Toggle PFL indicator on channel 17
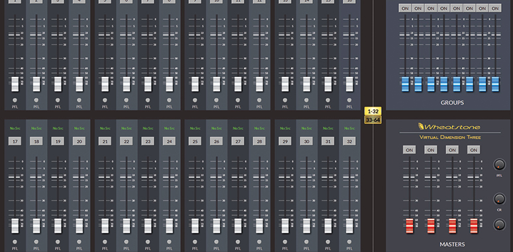The height and width of the screenshot is (252, 513). 15,242
